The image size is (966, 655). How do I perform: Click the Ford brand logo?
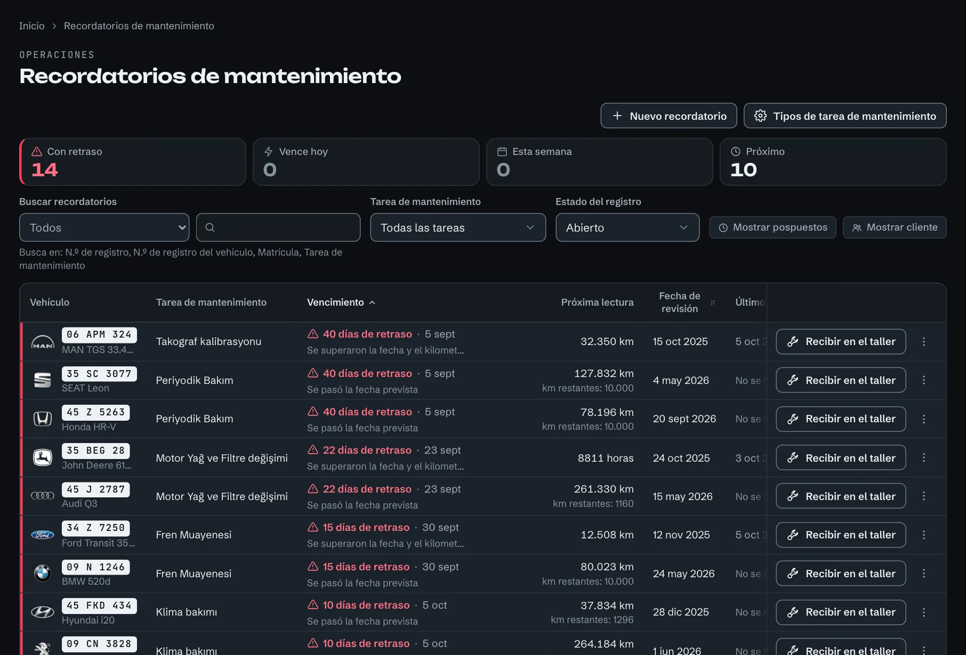[x=43, y=535]
